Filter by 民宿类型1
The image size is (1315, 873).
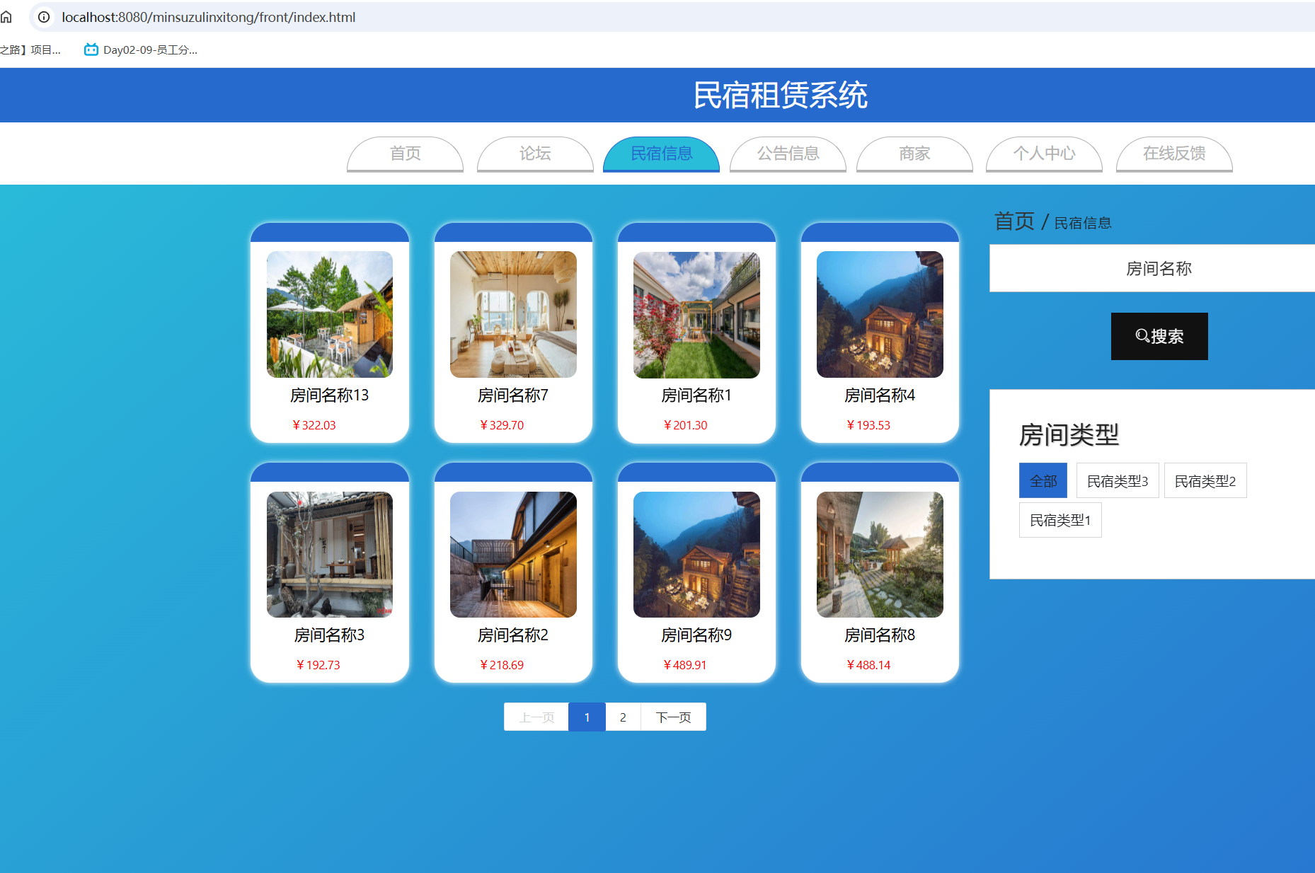tap(1060, 520)
